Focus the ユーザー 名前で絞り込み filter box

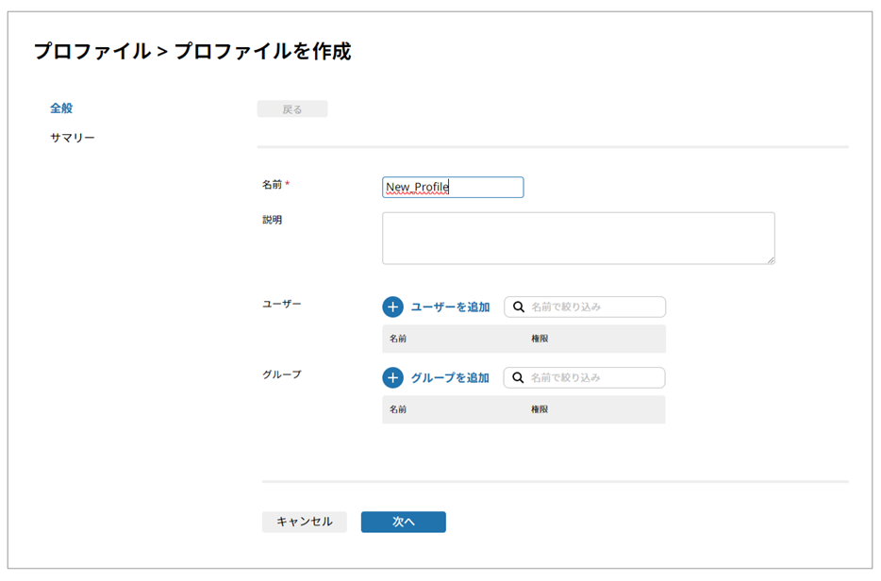594,307
